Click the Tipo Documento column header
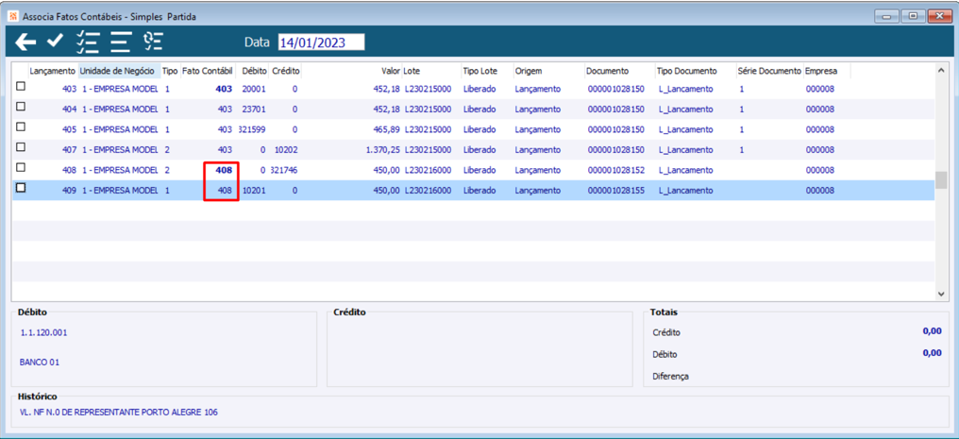 point(696,71)
